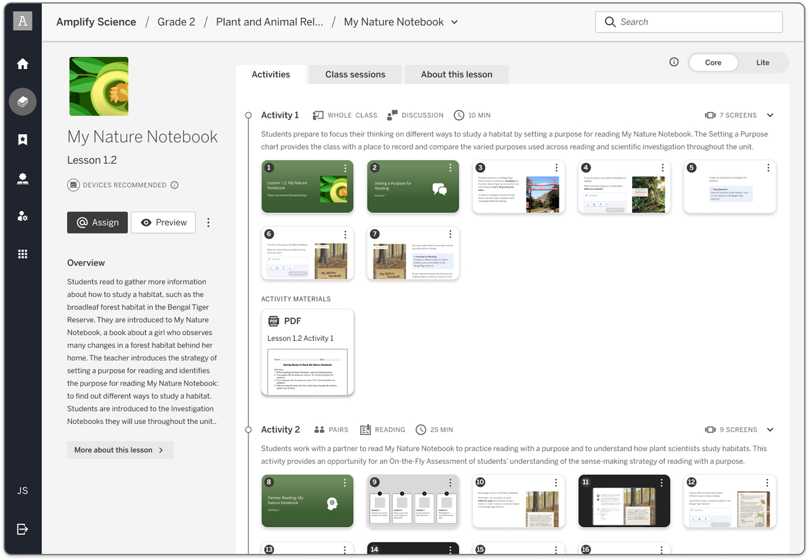
Task: Open screen 4 thumbnail
Action: [625, 187]
